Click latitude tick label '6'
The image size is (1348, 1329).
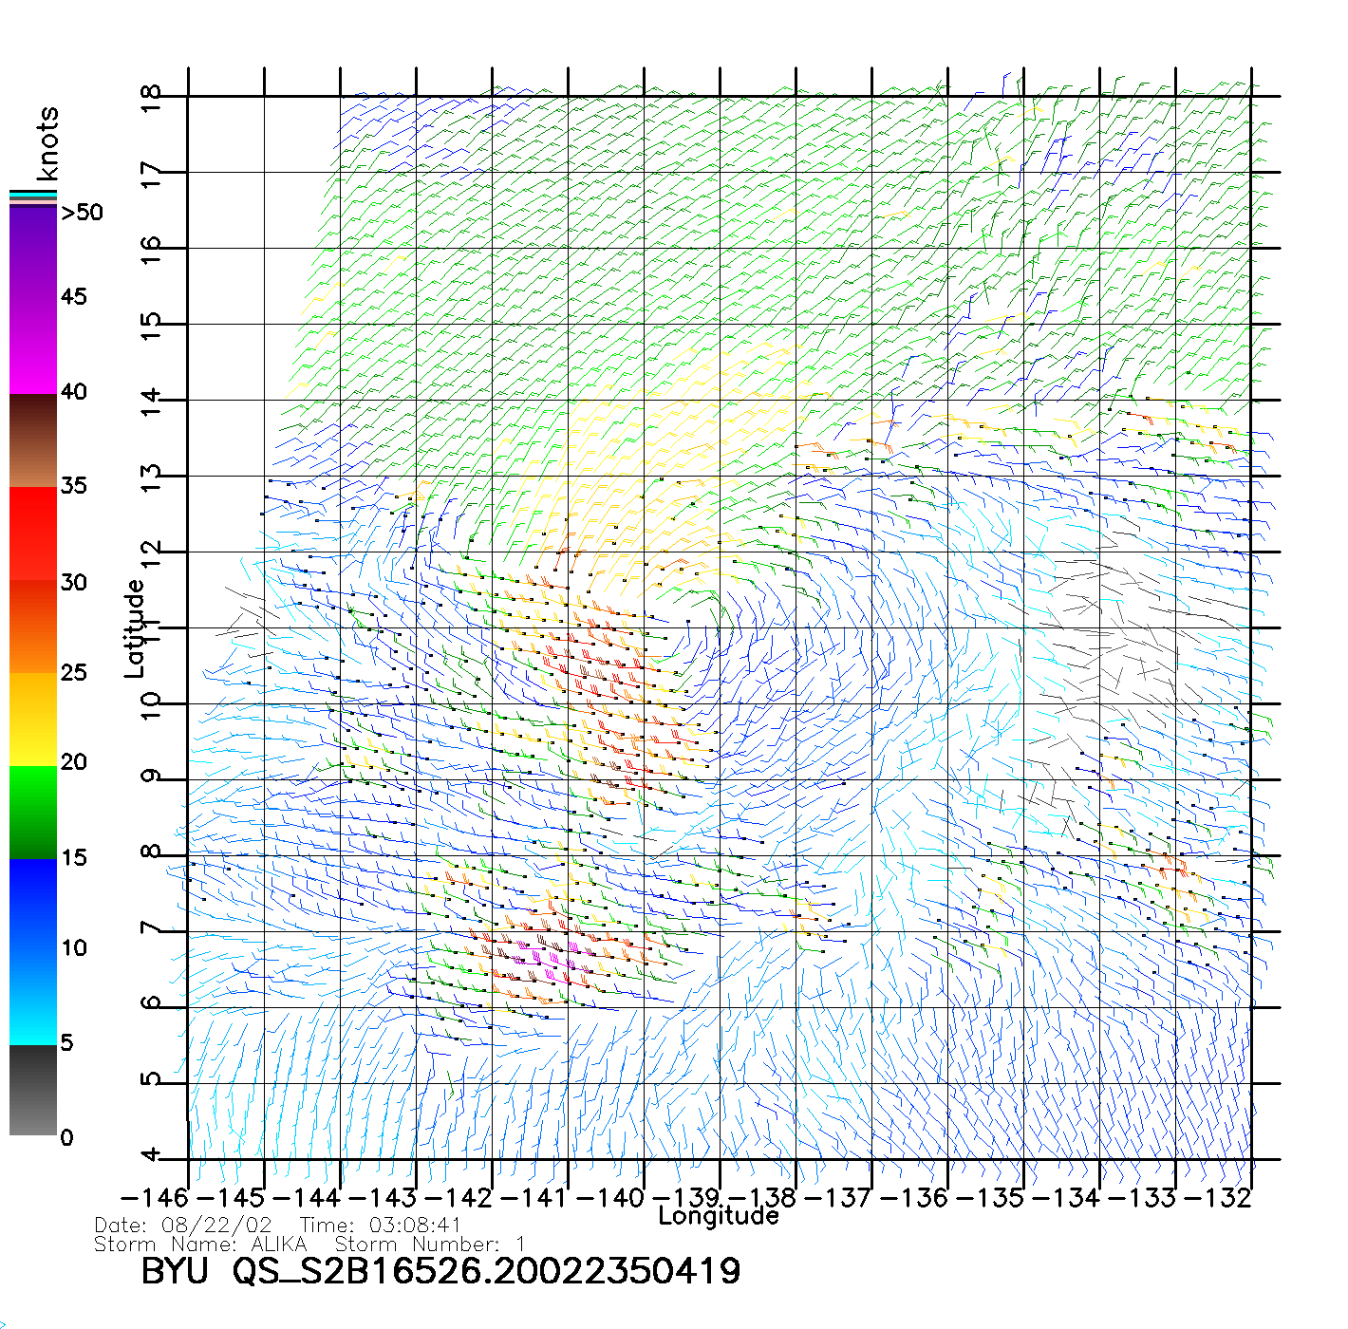coord(151,1003)
